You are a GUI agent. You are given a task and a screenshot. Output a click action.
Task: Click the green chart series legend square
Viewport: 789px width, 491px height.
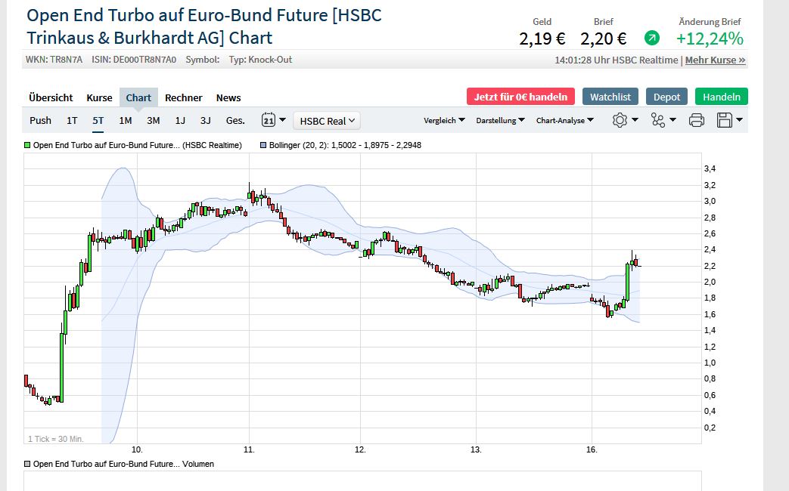pyautogui.click(x=27, y=145)
